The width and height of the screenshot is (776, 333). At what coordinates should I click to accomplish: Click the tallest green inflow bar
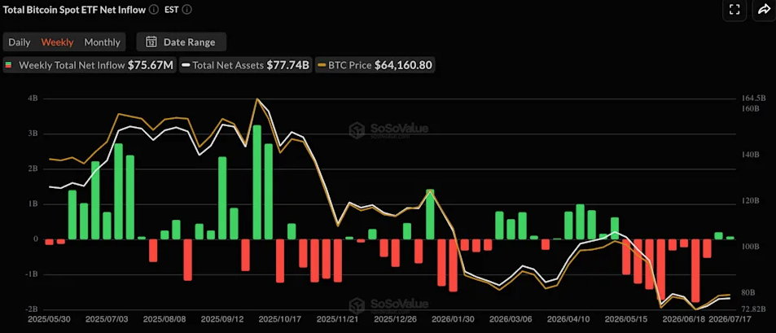click(x=256, y=182)
